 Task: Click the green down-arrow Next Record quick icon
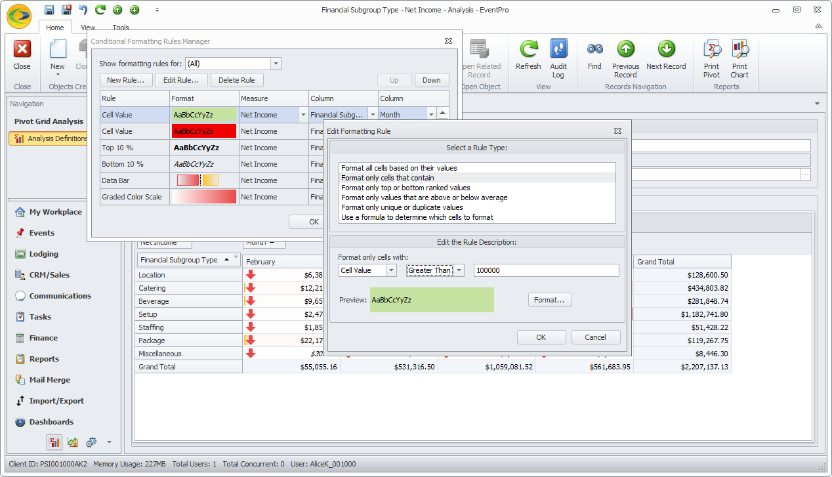135,10
